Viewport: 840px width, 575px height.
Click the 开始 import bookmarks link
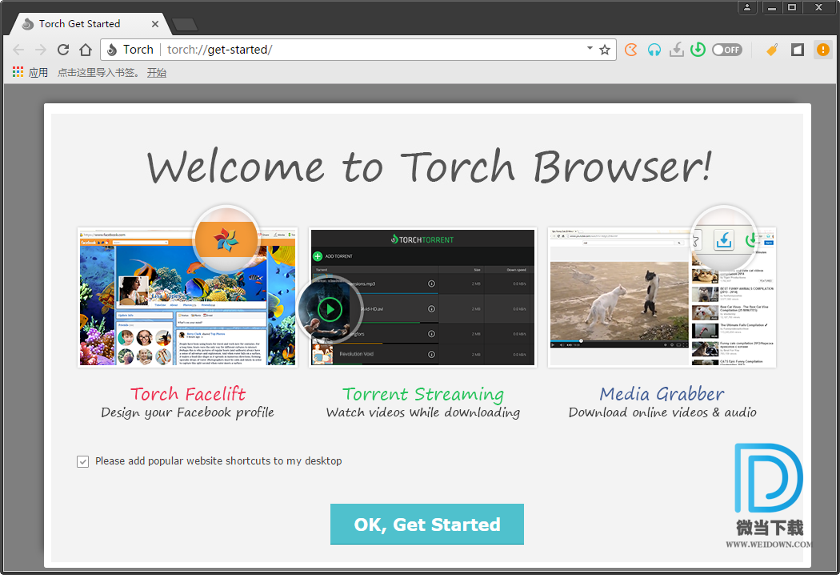157,72
